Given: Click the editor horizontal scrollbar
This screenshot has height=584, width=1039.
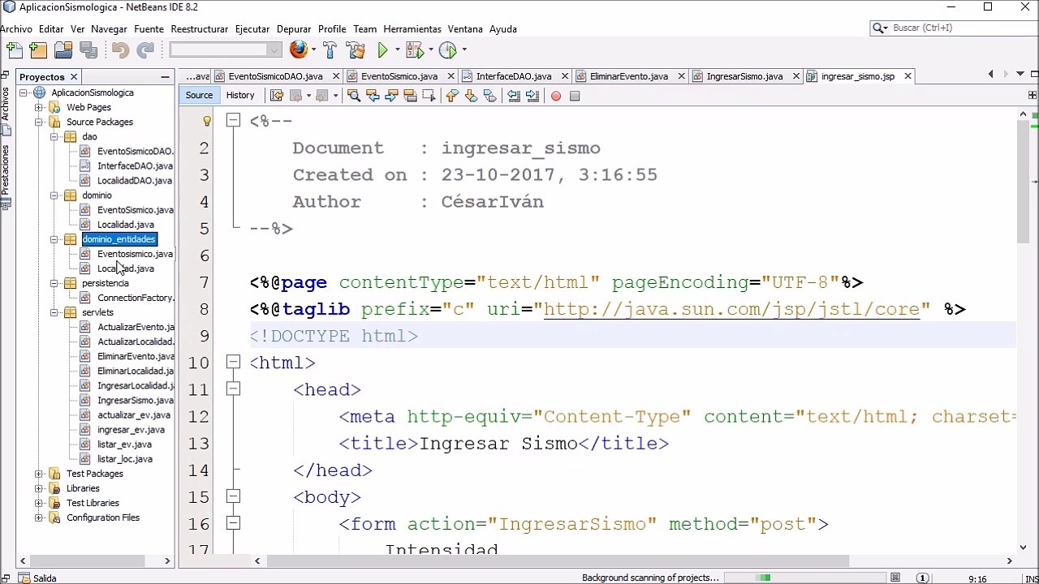Looking at the screenshot, I should [x=558, y=560].
